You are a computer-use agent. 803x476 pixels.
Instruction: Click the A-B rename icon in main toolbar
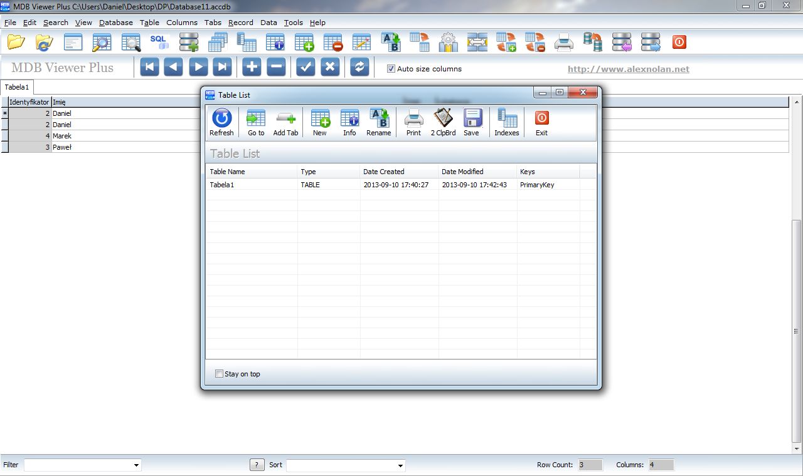pyautogui.click(x=391, y=43)
